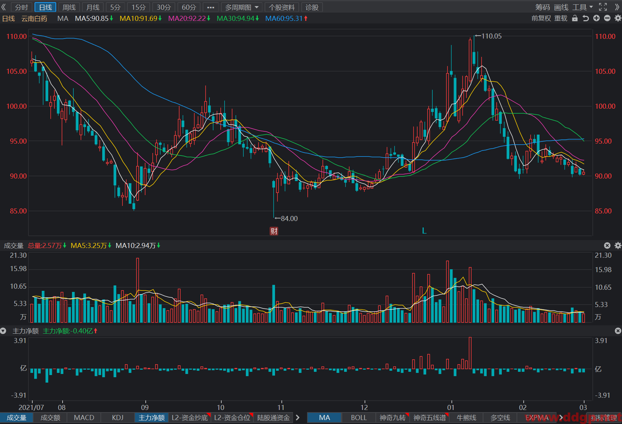This screenshot has width=622, height=424.
Task: Zoom out chart with minus icon
Action: [607, 18]
